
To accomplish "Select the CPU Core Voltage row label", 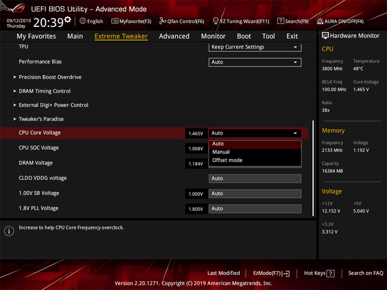I will point(39,133).
